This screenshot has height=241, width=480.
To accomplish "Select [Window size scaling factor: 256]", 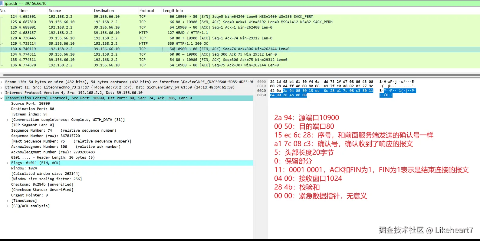I will click(47, 179).
